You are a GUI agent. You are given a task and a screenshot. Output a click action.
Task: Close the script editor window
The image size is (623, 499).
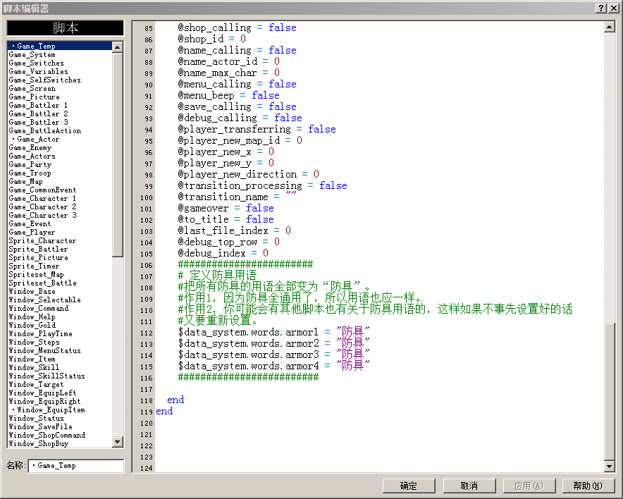[x=613, y=8]
